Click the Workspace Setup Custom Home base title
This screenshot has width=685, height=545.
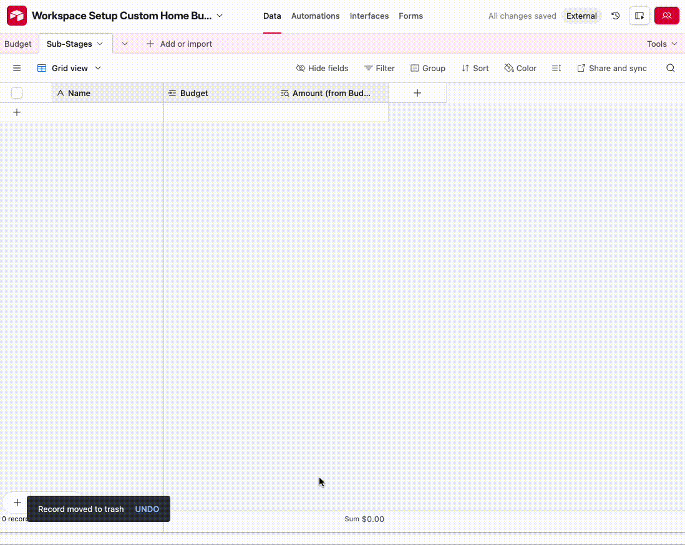point(122,16)
